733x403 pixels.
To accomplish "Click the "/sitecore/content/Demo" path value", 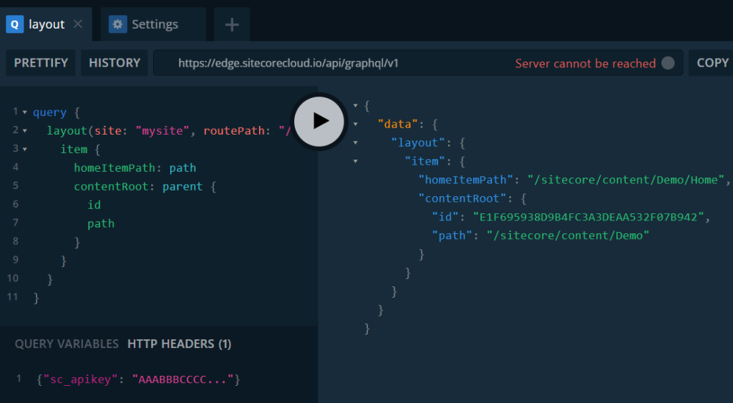I will pos(568,236).
